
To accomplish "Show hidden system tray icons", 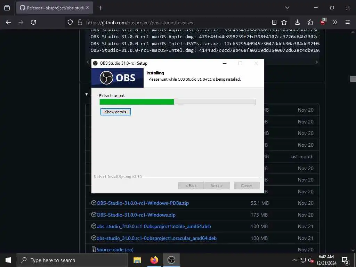I will tap(294, 260).
